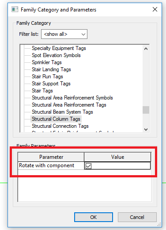Select Stair Landing Tags category
This screenshot has height=230, width=166.
pos(51,69)
